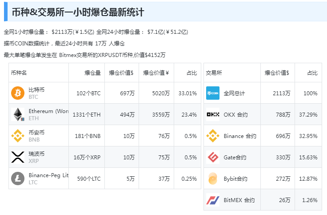
Task: Click the 全网总计 blue COIN logo
Action: (213, 93)
